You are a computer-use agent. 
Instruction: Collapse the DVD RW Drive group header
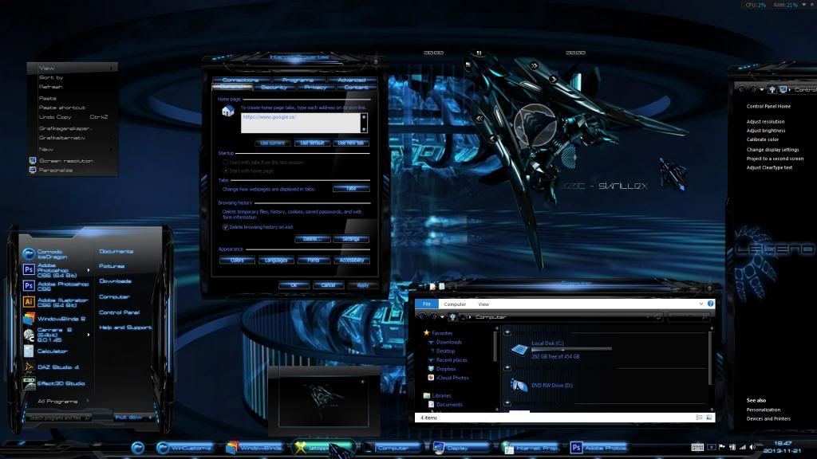coord(507,368)
